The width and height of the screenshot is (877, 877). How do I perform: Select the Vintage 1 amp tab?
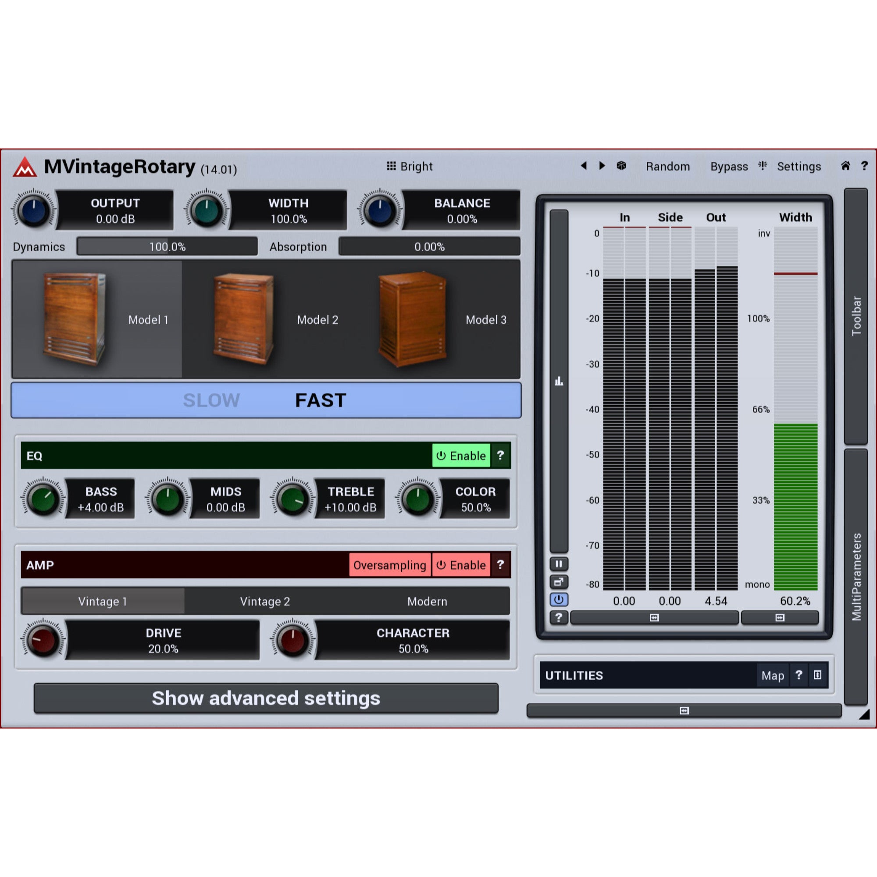[103, 602]
